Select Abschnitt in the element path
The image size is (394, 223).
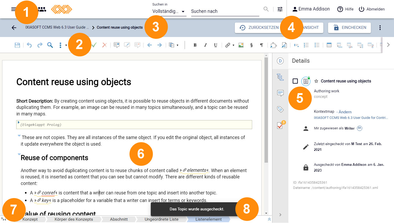[x=119, y=219]
